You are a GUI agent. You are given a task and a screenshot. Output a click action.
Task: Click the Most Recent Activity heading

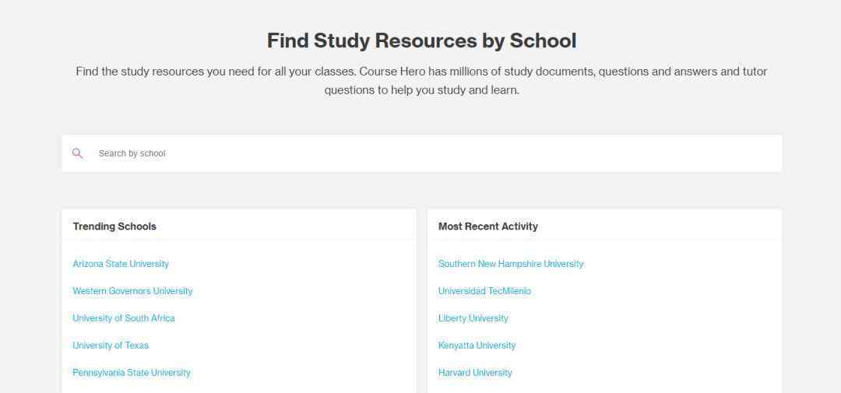coord(488,226)
